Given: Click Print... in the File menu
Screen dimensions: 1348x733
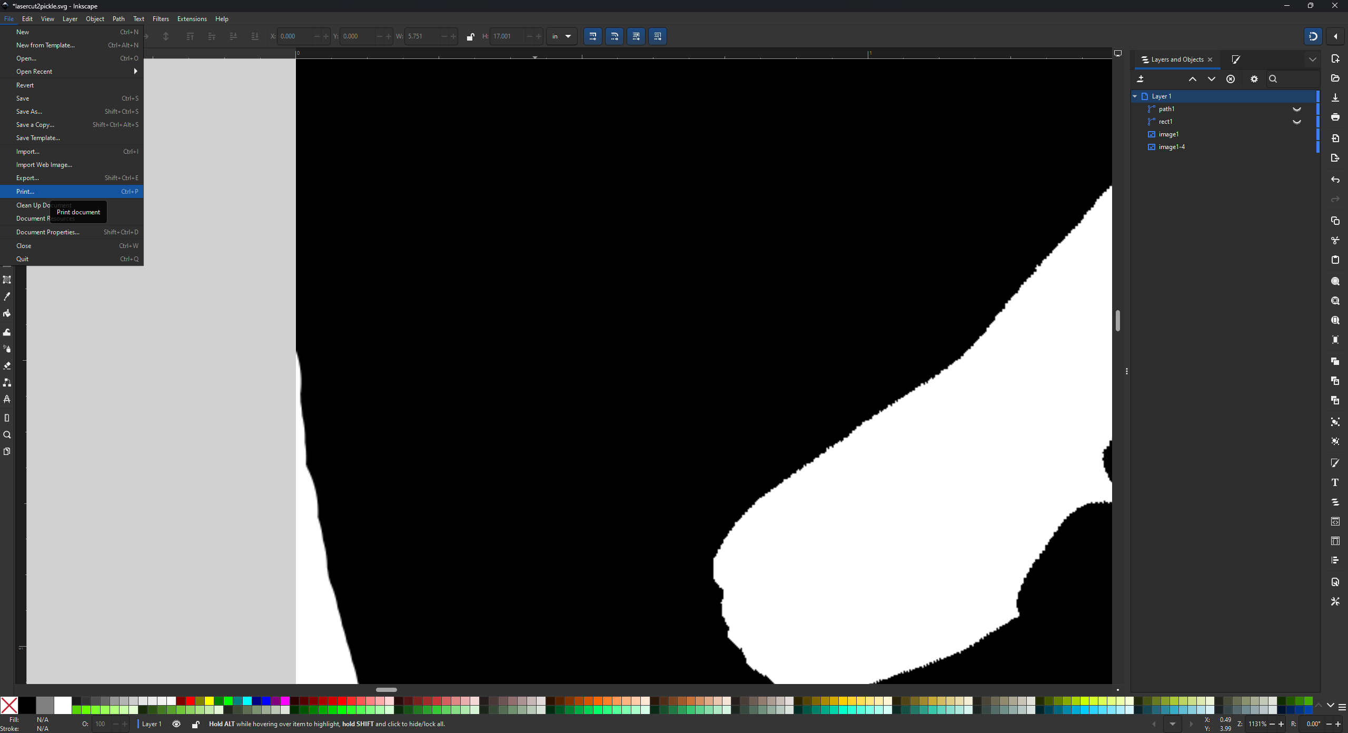Looking at the screenshot, I should (25, 192).
